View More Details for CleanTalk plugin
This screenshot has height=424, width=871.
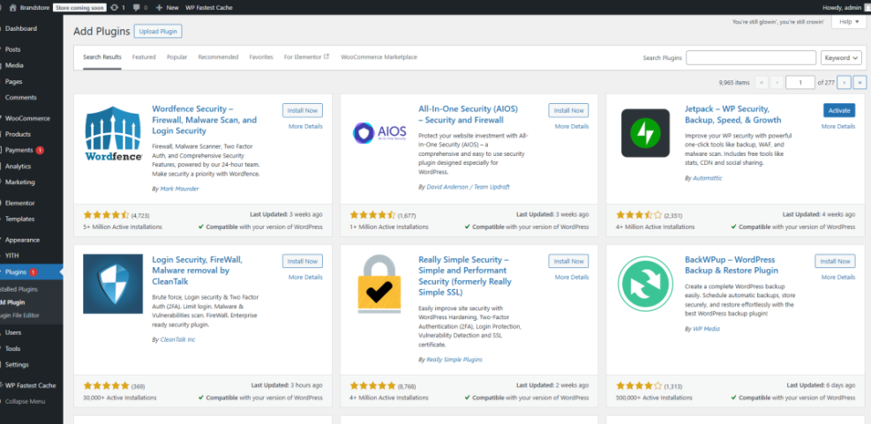[305, 277]
